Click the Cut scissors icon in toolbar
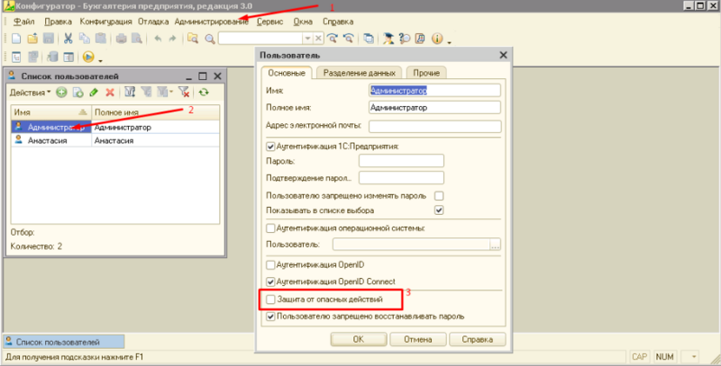The image size is (721, 366). 68,39
